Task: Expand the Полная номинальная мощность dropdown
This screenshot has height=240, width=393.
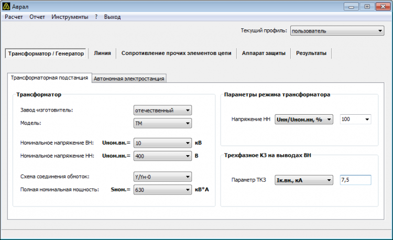Action: click(x=163, y=190)
